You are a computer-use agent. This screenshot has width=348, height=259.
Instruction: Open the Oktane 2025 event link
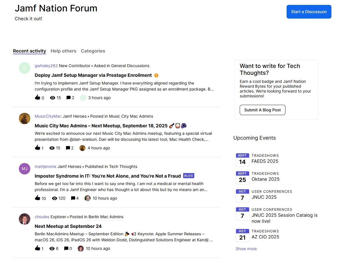pos(265,179)
